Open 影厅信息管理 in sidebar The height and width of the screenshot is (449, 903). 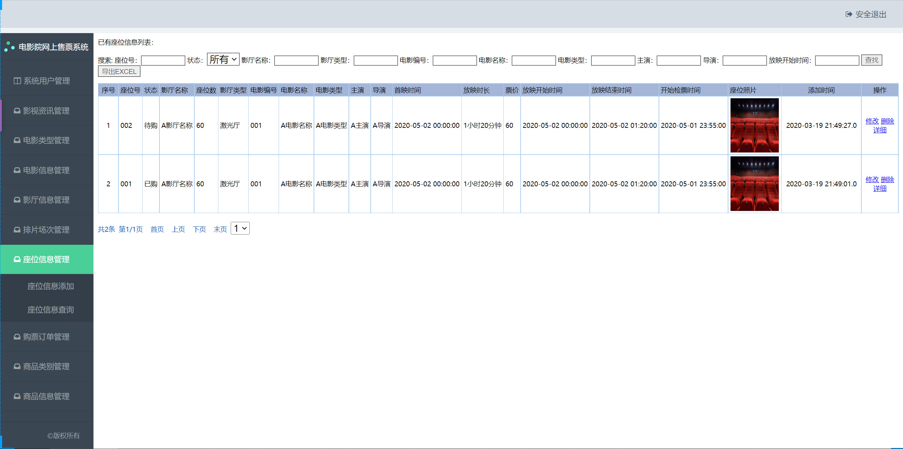pyautogui.click(x=46, y=200)
